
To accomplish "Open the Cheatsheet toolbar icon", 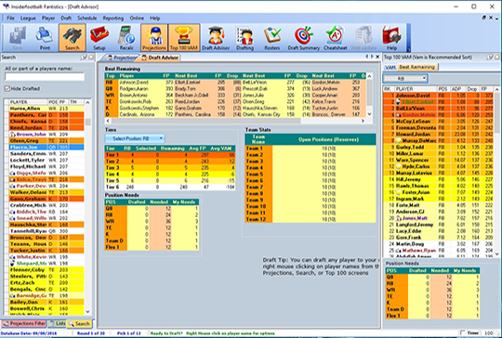I will point(336,38).
